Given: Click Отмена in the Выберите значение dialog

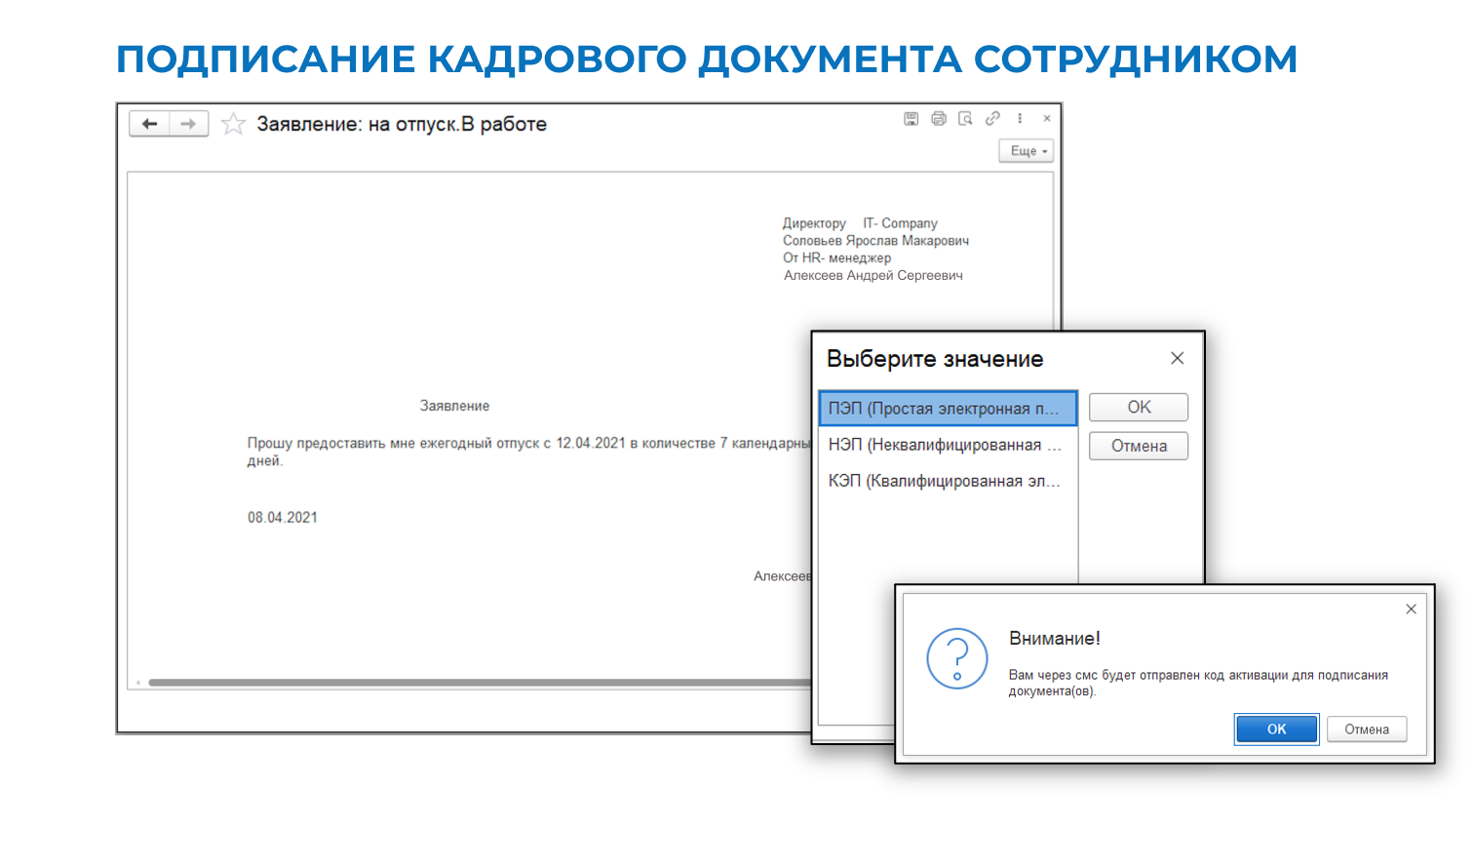Looking at the screenshot, I should 1139,446.
